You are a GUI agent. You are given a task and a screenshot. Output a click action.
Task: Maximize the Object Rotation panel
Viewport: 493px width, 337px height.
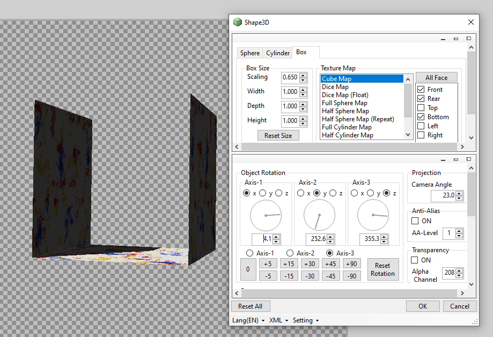click(x=469, y=159)
